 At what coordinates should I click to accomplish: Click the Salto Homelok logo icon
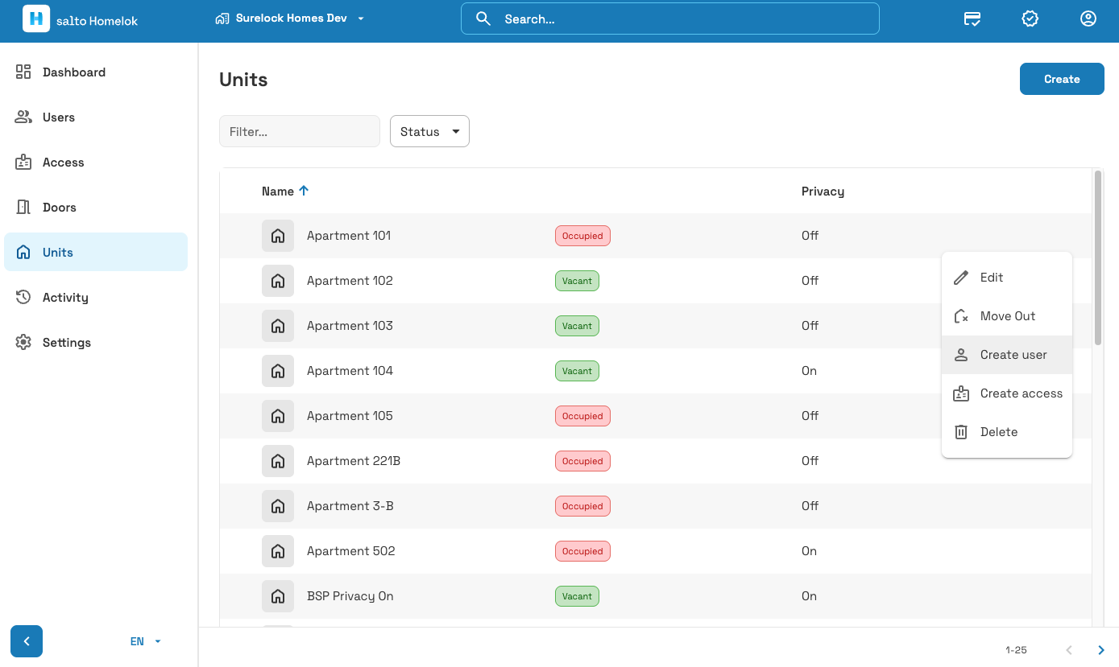click(x=36, y=19)
